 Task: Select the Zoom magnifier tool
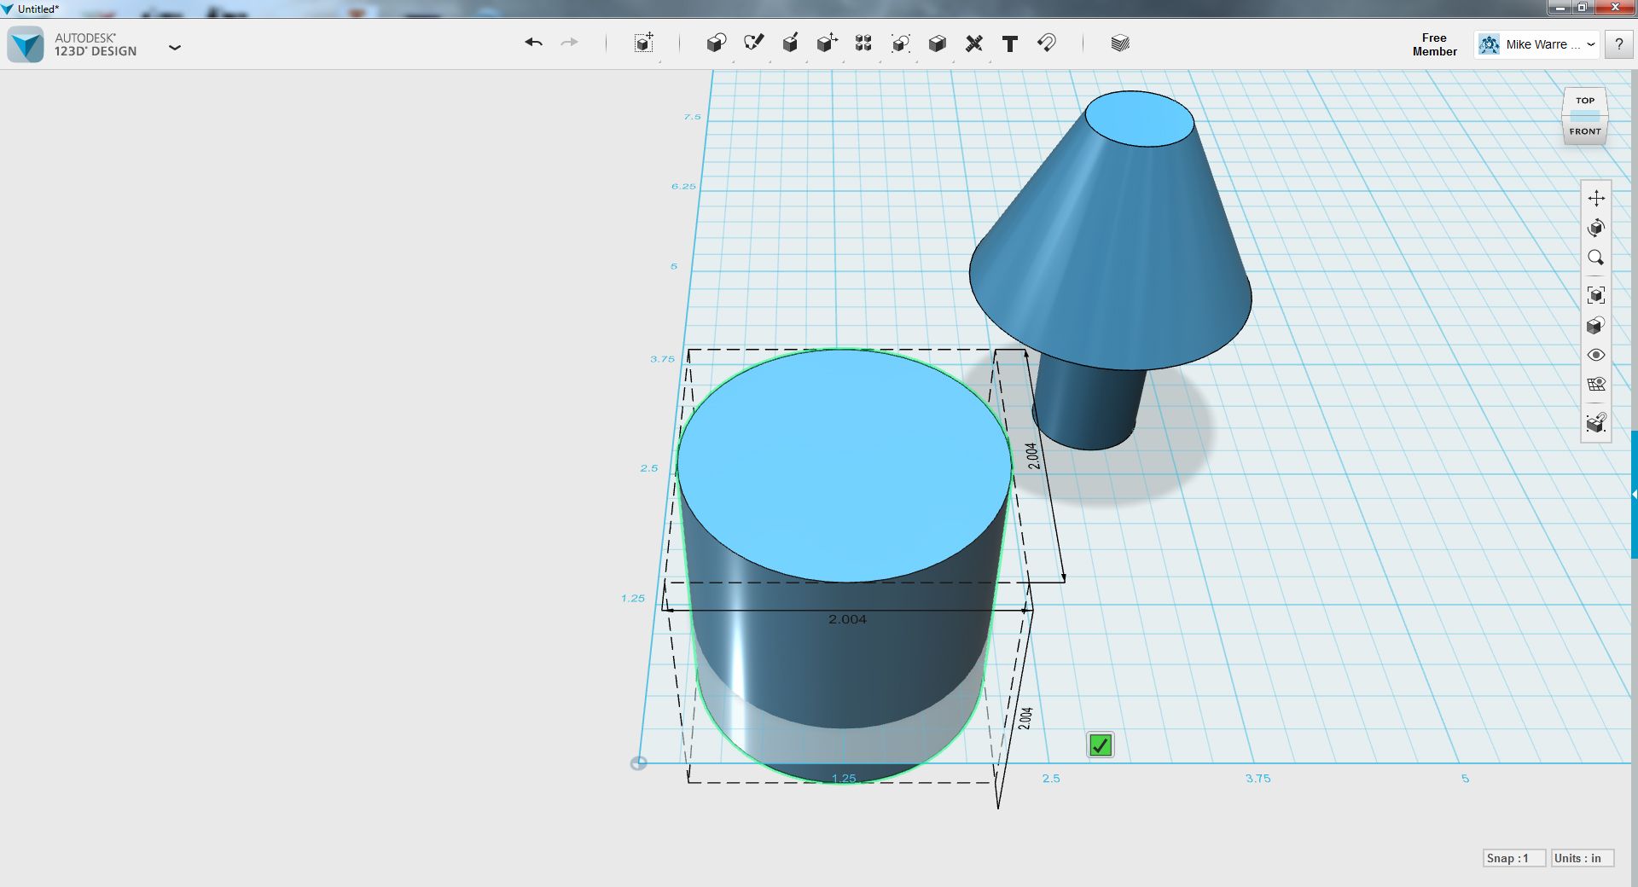(1596, 258)
